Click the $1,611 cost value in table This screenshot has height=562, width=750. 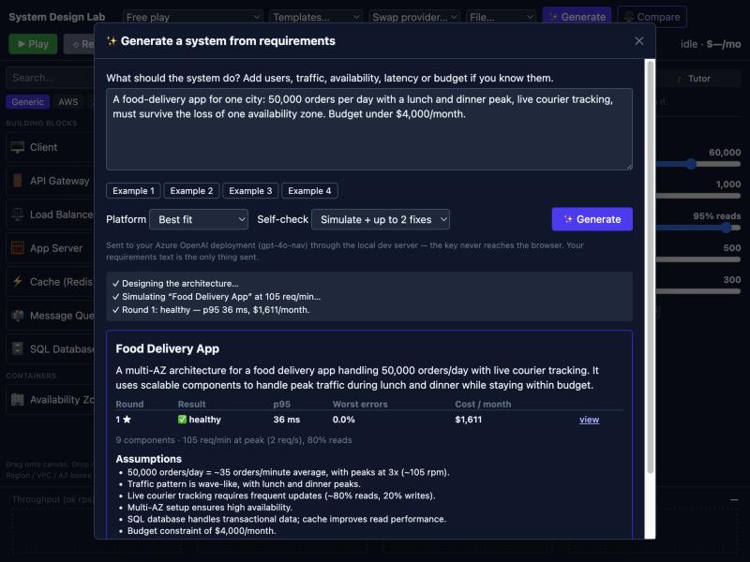point(468,420)
